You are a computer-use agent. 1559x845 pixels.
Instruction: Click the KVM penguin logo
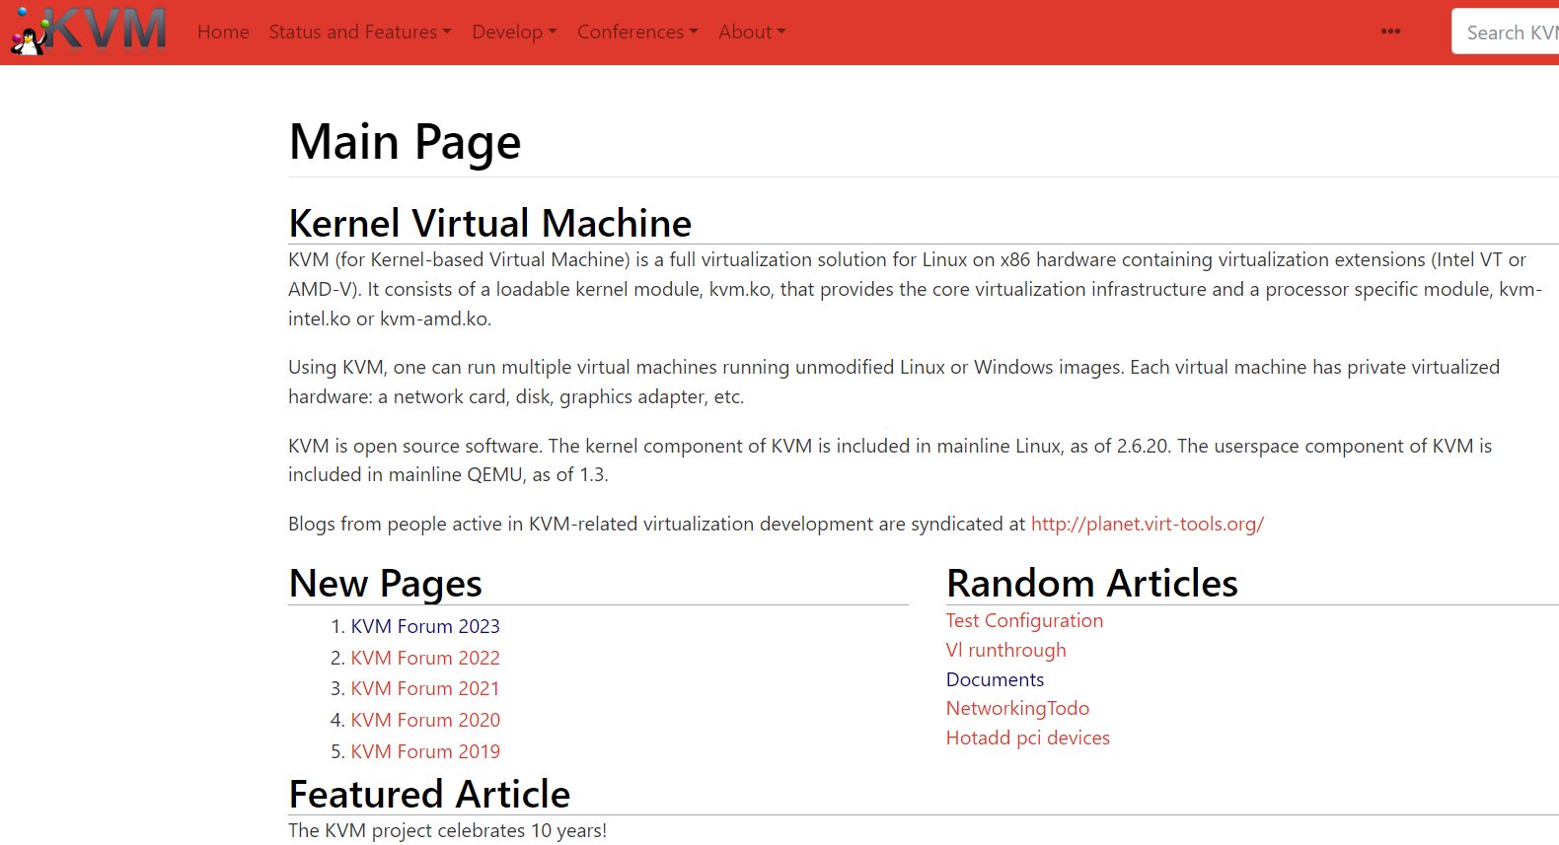(x=89, y=31)
